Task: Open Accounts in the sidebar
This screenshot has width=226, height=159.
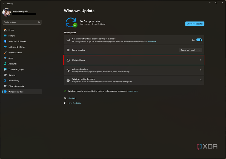Action: (22, 64)
